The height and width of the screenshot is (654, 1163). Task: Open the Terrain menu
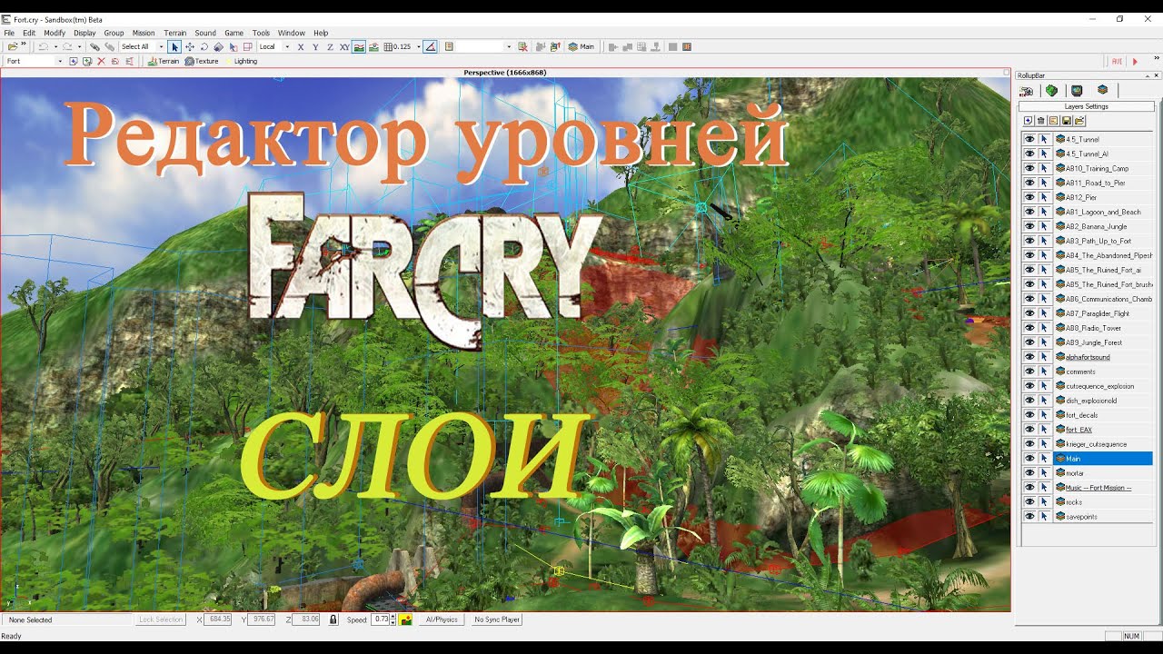pos(174,33)
